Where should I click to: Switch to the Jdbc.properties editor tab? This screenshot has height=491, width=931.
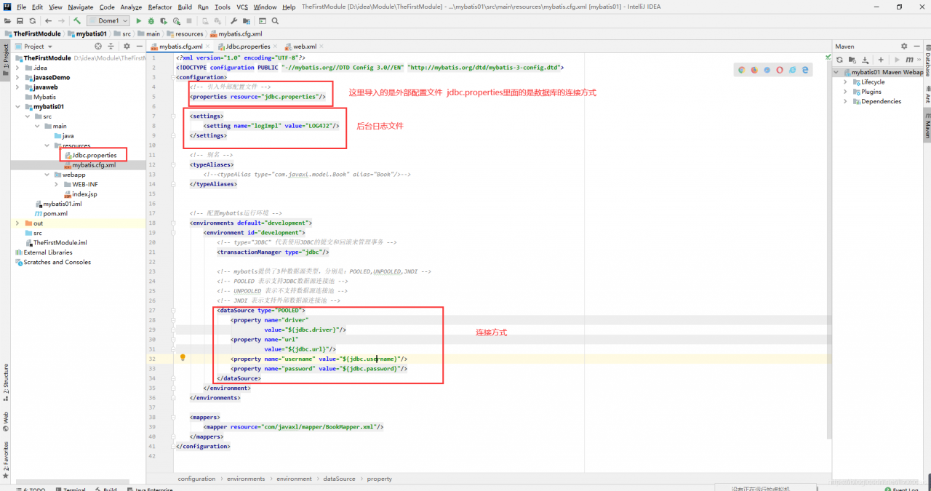[x=247, y=47]
